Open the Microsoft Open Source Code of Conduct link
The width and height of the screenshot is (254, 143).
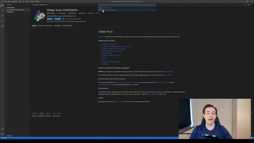[x=126, y=82]
